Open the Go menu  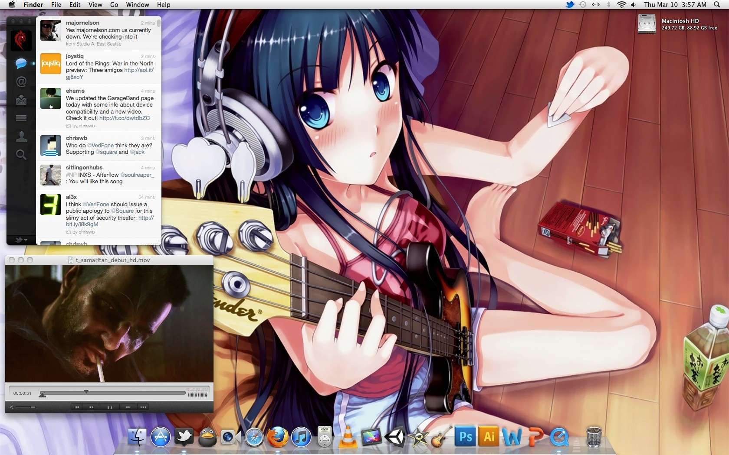[114, 5]
